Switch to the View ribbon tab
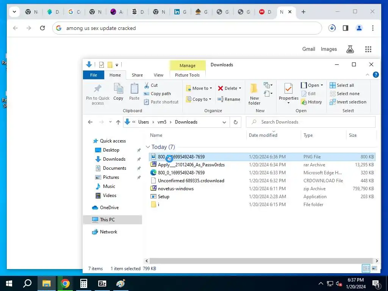Viewport: 388px width, 291px height. coord(158,75)
